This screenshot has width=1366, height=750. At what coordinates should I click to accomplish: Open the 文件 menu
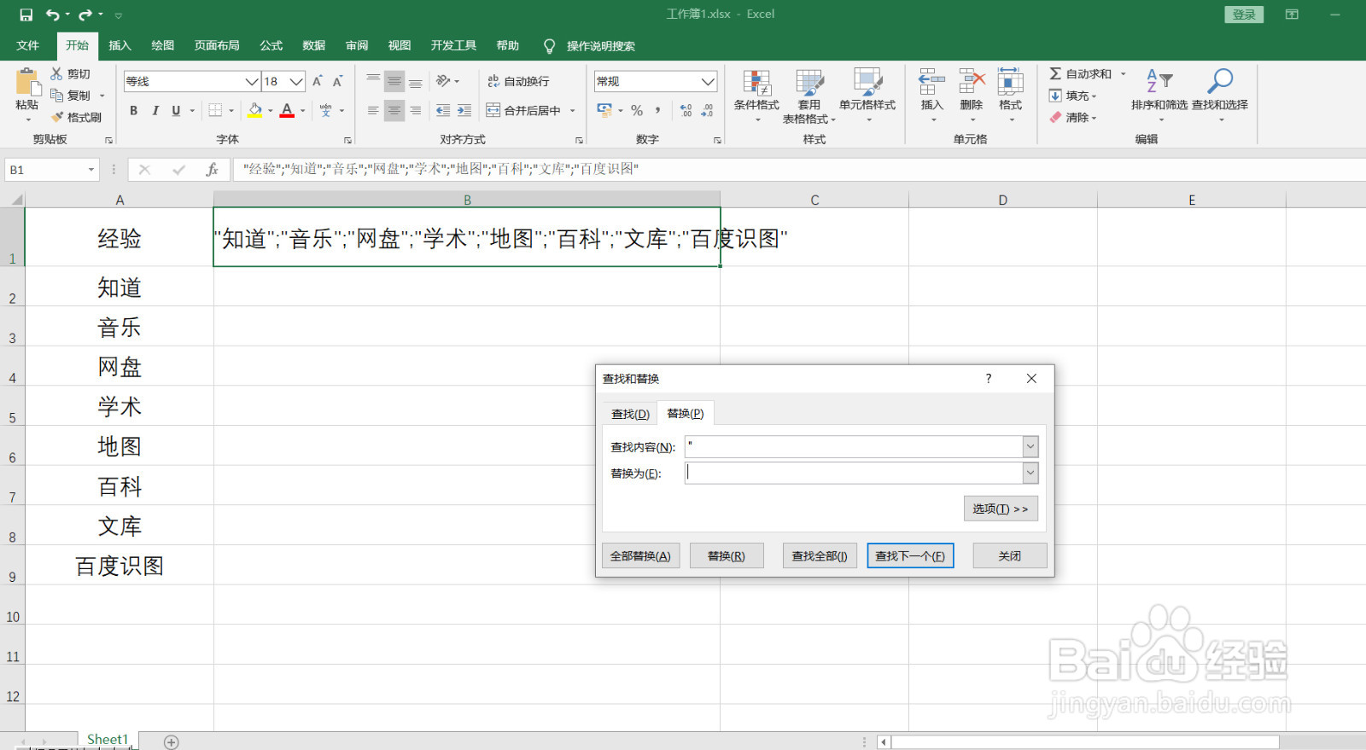(x=28, y=45)
